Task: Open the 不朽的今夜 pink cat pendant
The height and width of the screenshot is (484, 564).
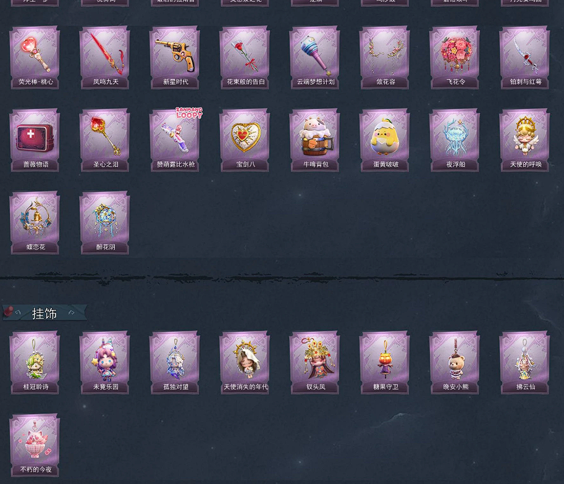Action: pyautogui.click(x=35, y=445)
